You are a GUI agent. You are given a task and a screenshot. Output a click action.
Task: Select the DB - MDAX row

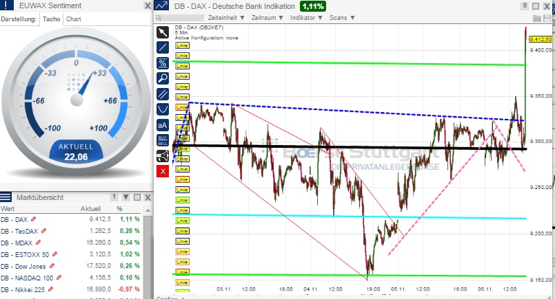(x=71, y=243)
